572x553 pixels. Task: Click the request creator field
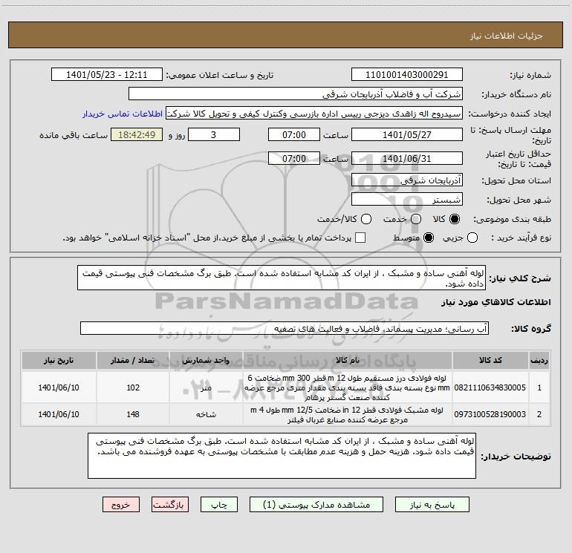pyautogui.click(x=314, y=114)
